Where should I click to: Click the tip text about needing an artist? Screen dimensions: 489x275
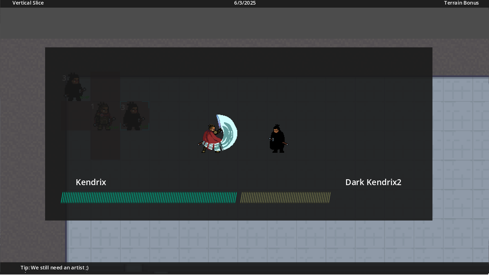click(55, 268)
